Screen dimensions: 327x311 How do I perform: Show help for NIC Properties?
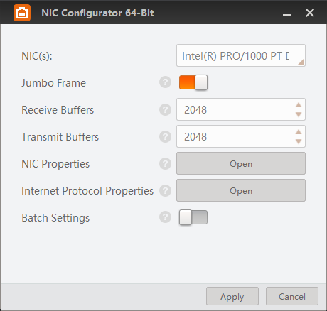click(x=165, y=163)
